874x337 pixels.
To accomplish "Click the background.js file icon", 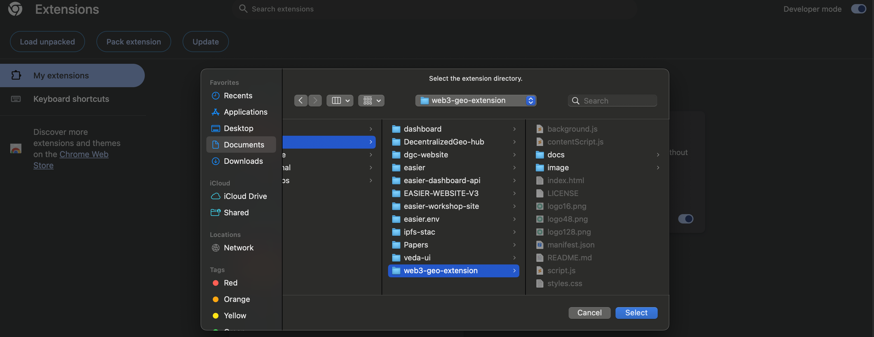I will (x=540, y=129).
